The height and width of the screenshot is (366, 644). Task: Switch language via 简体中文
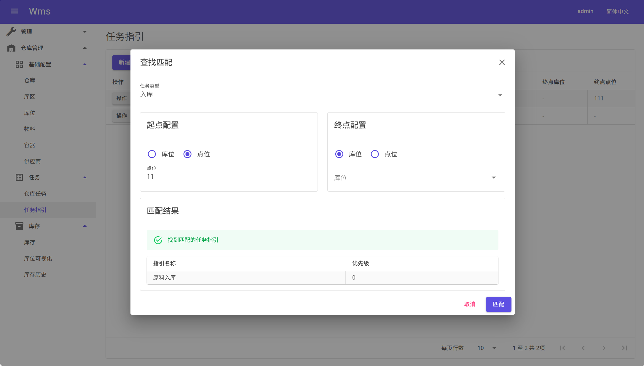(x=617, y=11)
